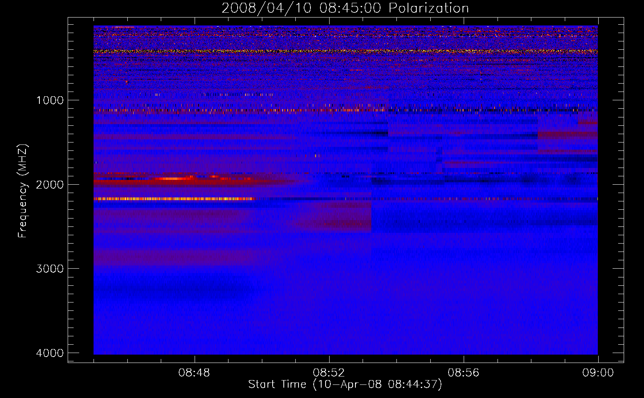644x398 pixels.
Task: Click the 08:52 time tick label
Action: coord(329,373)
